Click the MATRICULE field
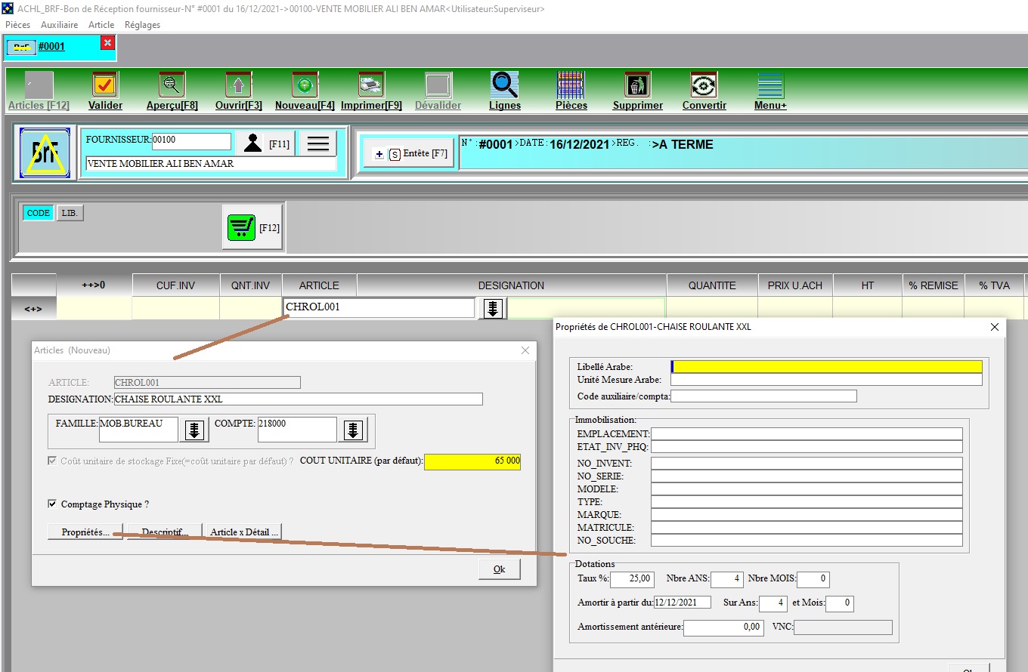This screenshot has height=672, width=1028. coord(807,528)
